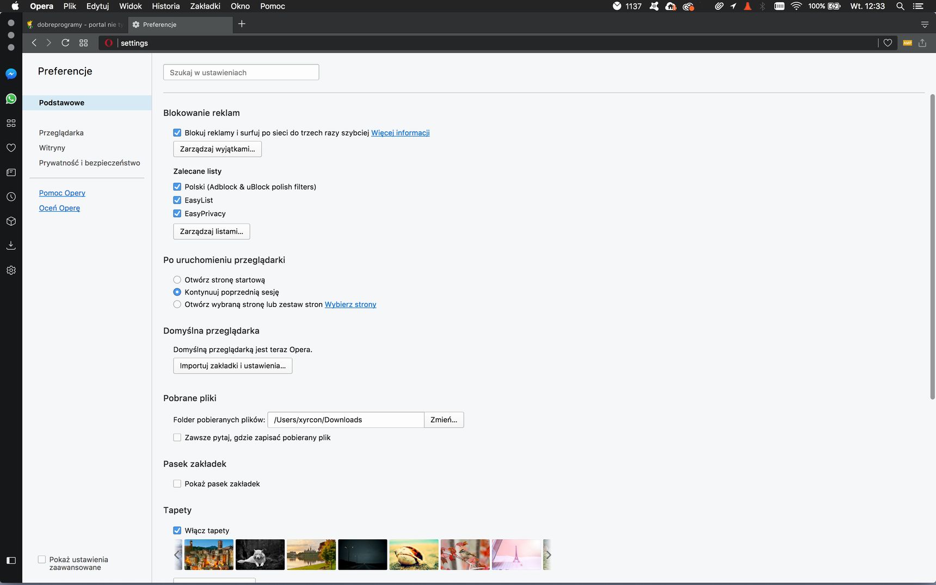
Task: Open macOS Spotlight search
Action: pos(900,6)
